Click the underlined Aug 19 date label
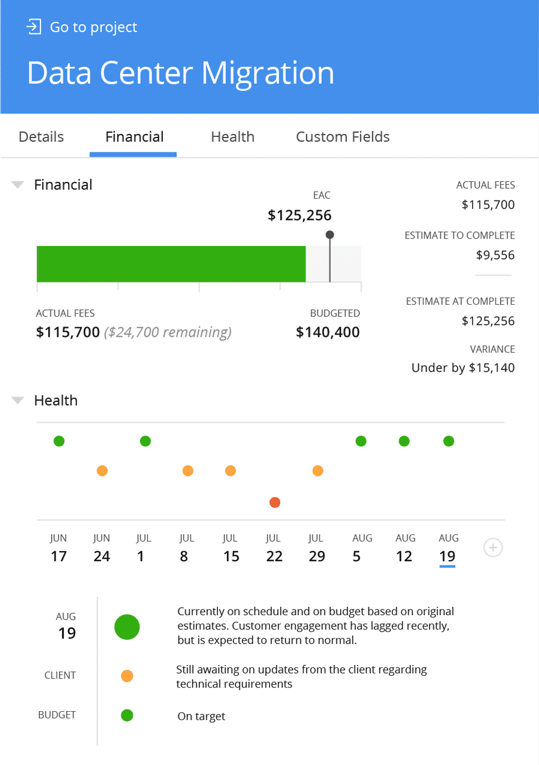Image resolution: width=539 pixels, height=765 pixels. [x=448, y=549]
